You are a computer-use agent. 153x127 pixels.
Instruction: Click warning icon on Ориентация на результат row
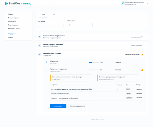pos(142,70)
